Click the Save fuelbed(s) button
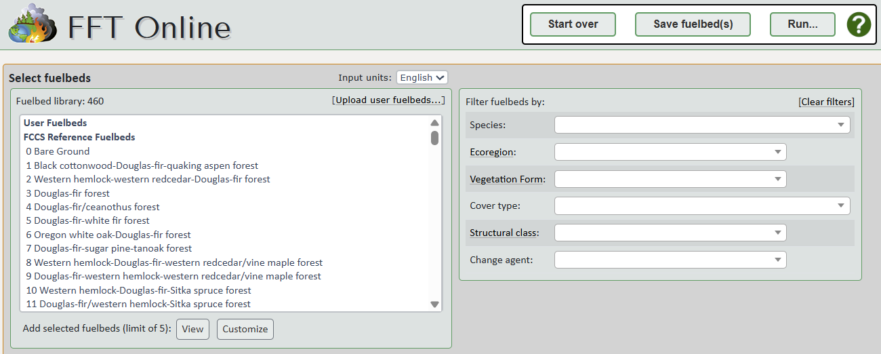881x354 pixels. pos(693,24)
